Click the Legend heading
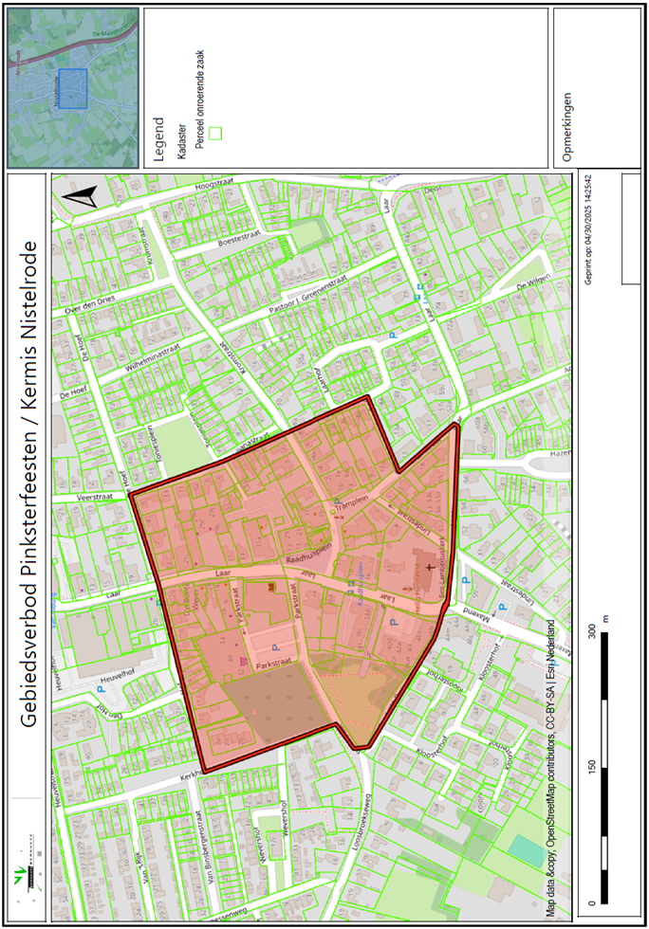This screenshot has height=929, width=649. point(158,142)
